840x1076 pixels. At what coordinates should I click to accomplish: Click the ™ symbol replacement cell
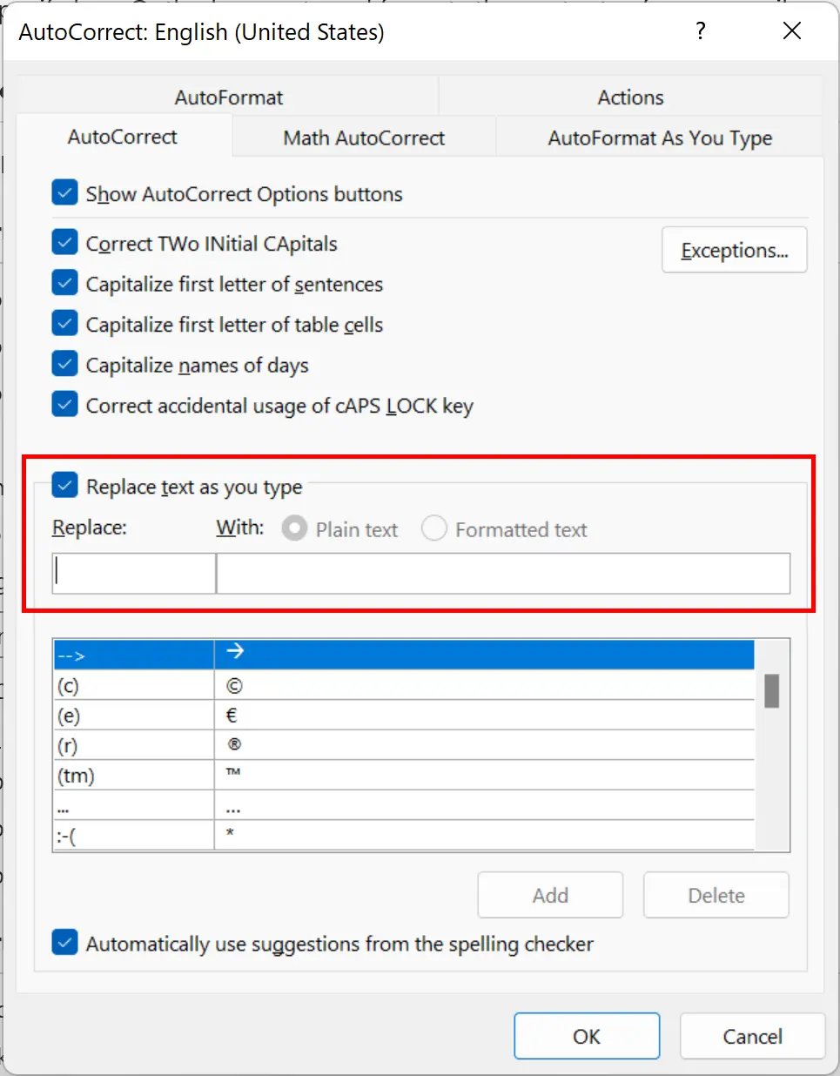point(484,775)
